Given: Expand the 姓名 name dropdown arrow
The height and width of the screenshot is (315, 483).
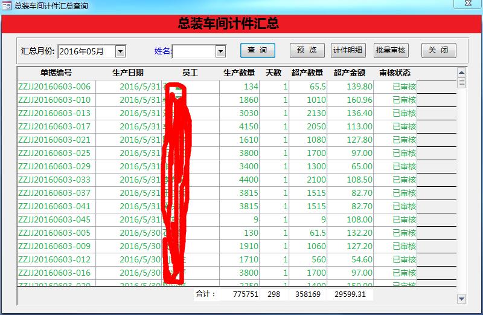Looking at the screenshot, I should [x=220, y=51].
